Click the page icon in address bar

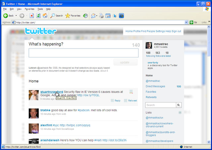[14, 22]
